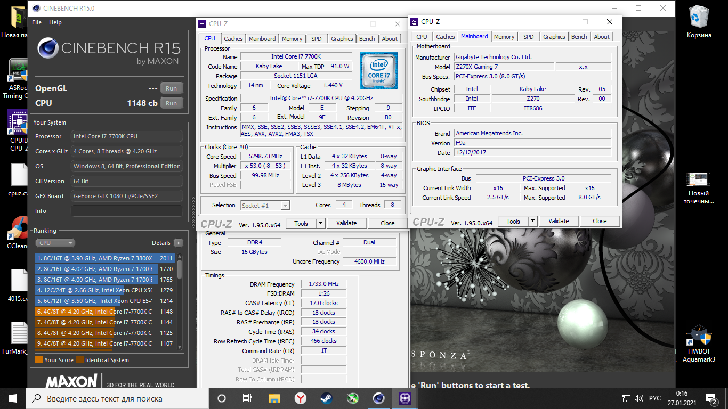Open the cpuz.cvf file on desktop
This screenshot has height=409, width=728.
[x=19, y=179]
